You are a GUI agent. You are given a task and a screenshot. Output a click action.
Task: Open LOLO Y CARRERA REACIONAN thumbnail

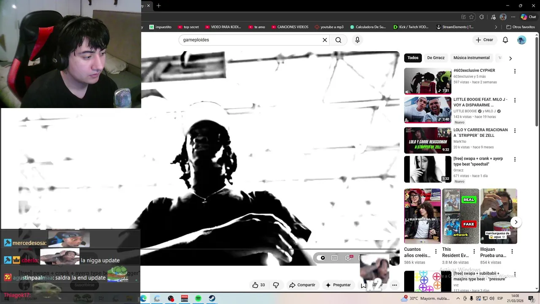point(427,140)
